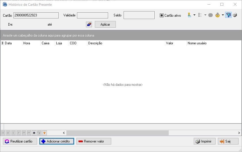The image size is (242, 152).
Task: Click the Imprimir button
Action: (205, 141)
